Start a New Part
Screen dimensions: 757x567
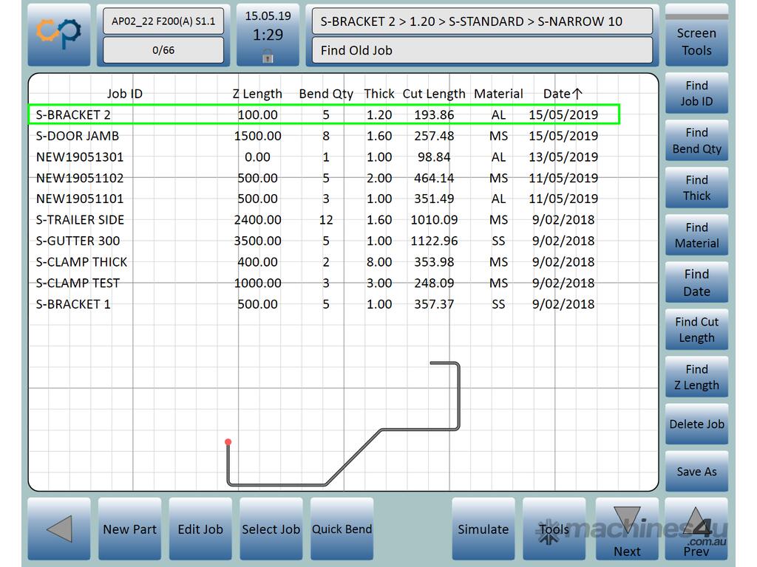pyautogui.click(x=129, y=529)
